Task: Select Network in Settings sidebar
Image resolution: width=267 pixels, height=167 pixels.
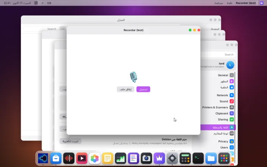Action: (218, 95)
